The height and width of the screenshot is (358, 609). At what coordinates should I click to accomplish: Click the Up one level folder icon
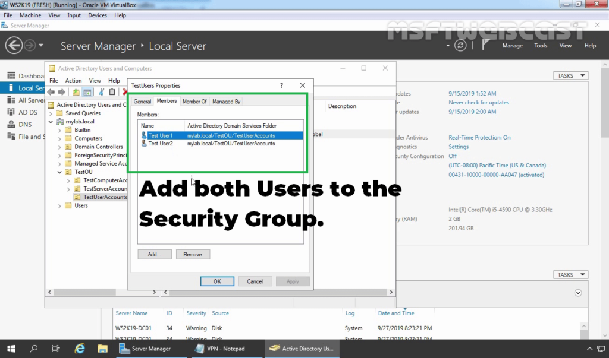76,92
